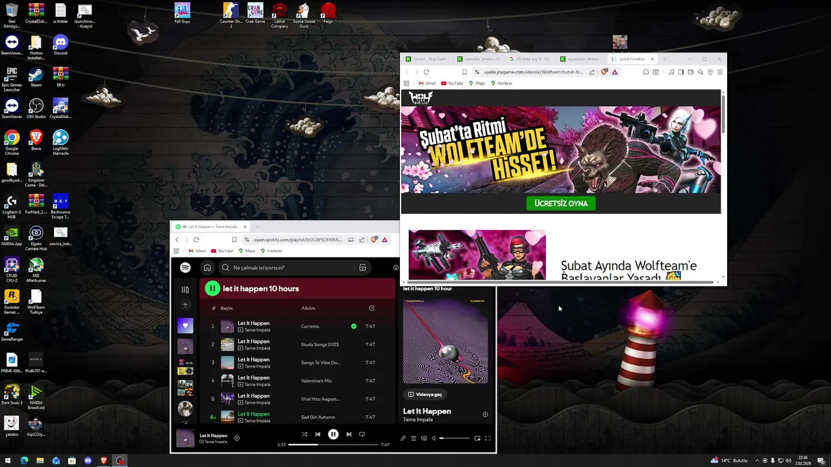Adjust the Spotify volume slider
The height and width of the screenshot is (467, 831).
[454, 438]
